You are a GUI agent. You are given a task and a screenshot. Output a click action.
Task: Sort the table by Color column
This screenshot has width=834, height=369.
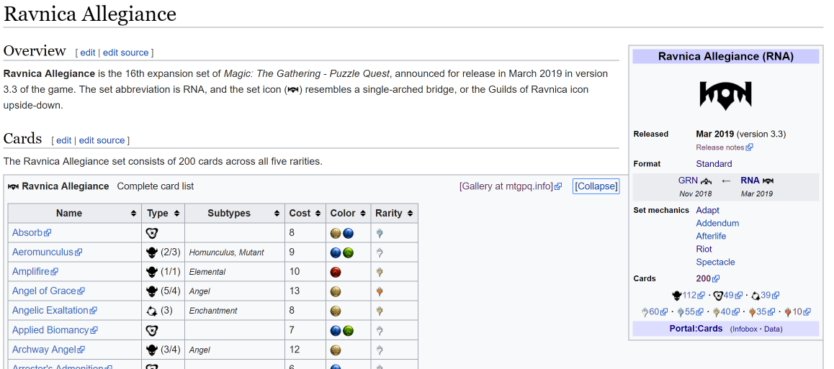pos(348,213)
